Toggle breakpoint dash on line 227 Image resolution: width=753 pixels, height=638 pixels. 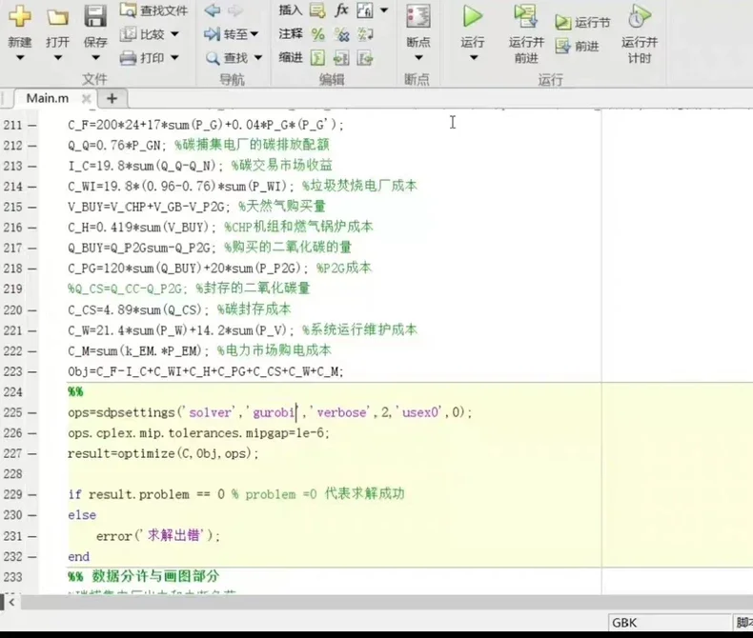pyautogui.click(x=32, y=454)
